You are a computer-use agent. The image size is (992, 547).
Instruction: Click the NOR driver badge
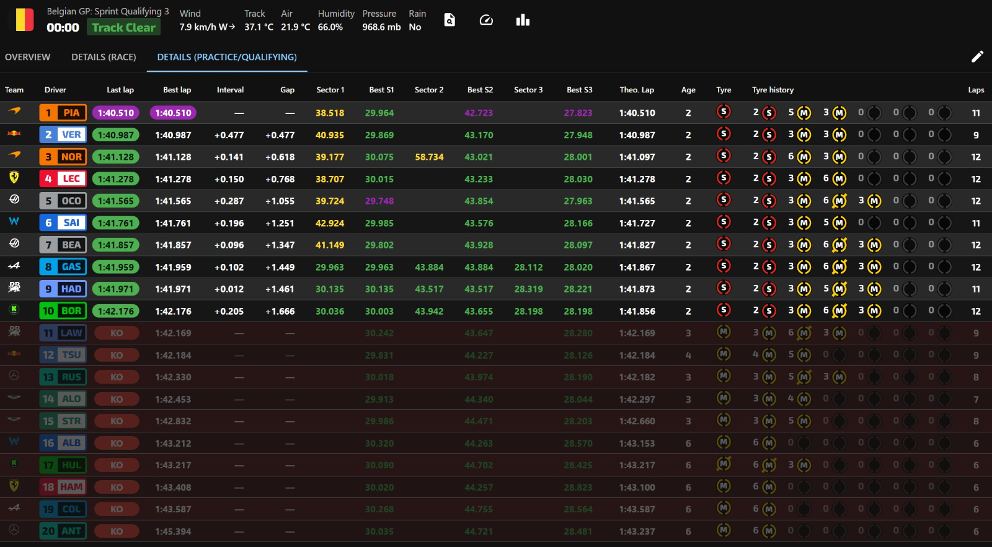[63, 157]
